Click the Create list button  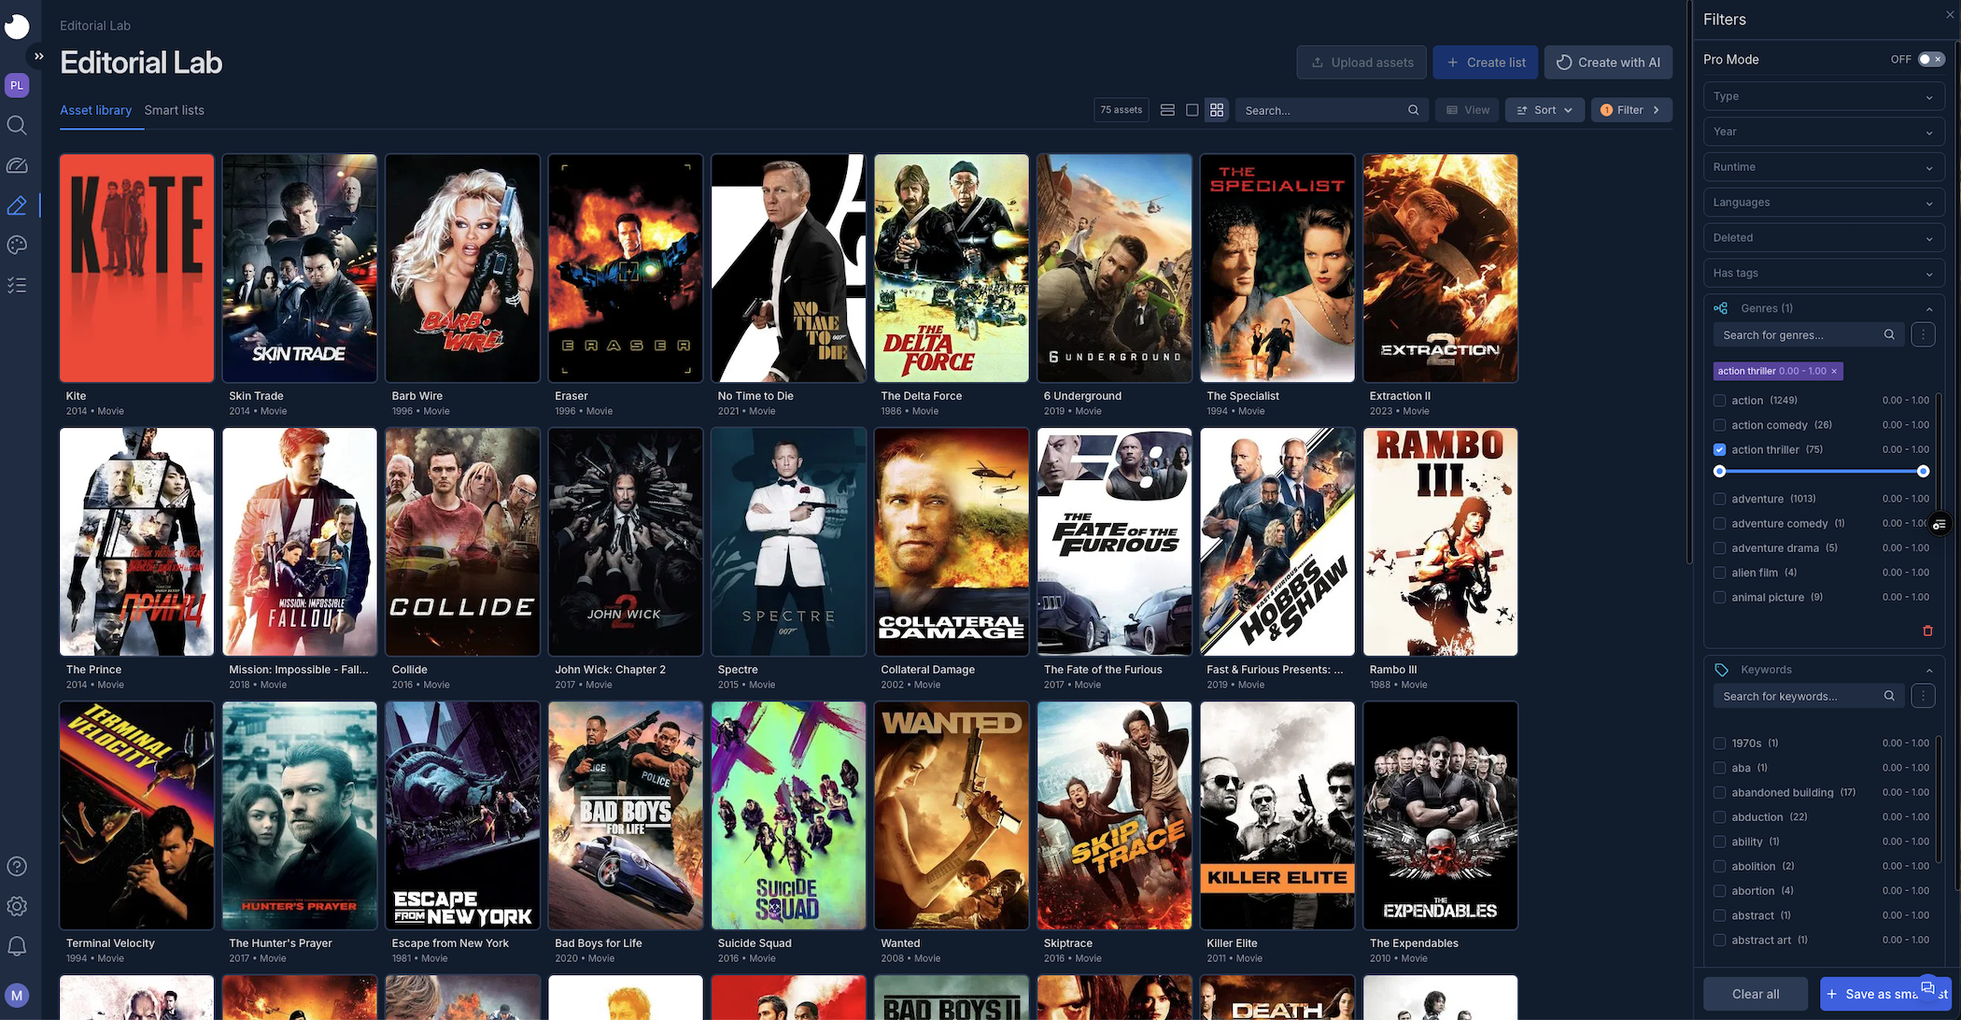coord(1486,63)
